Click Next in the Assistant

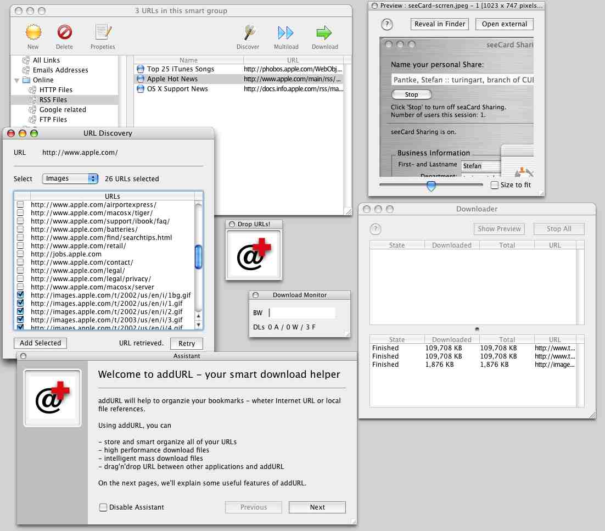(x=317, y=507)
